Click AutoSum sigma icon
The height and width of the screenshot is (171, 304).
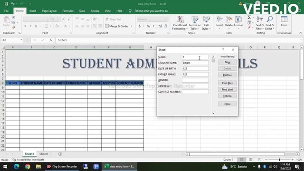(249, 18)
